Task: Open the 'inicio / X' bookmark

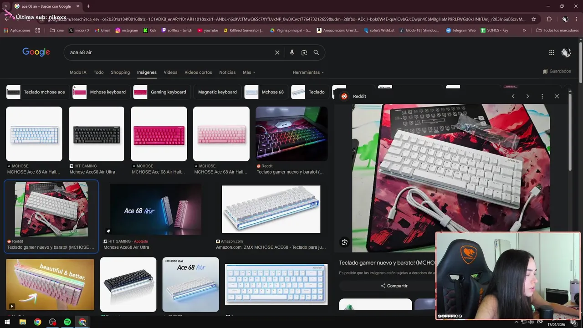Action: click(x=79, y=31)
